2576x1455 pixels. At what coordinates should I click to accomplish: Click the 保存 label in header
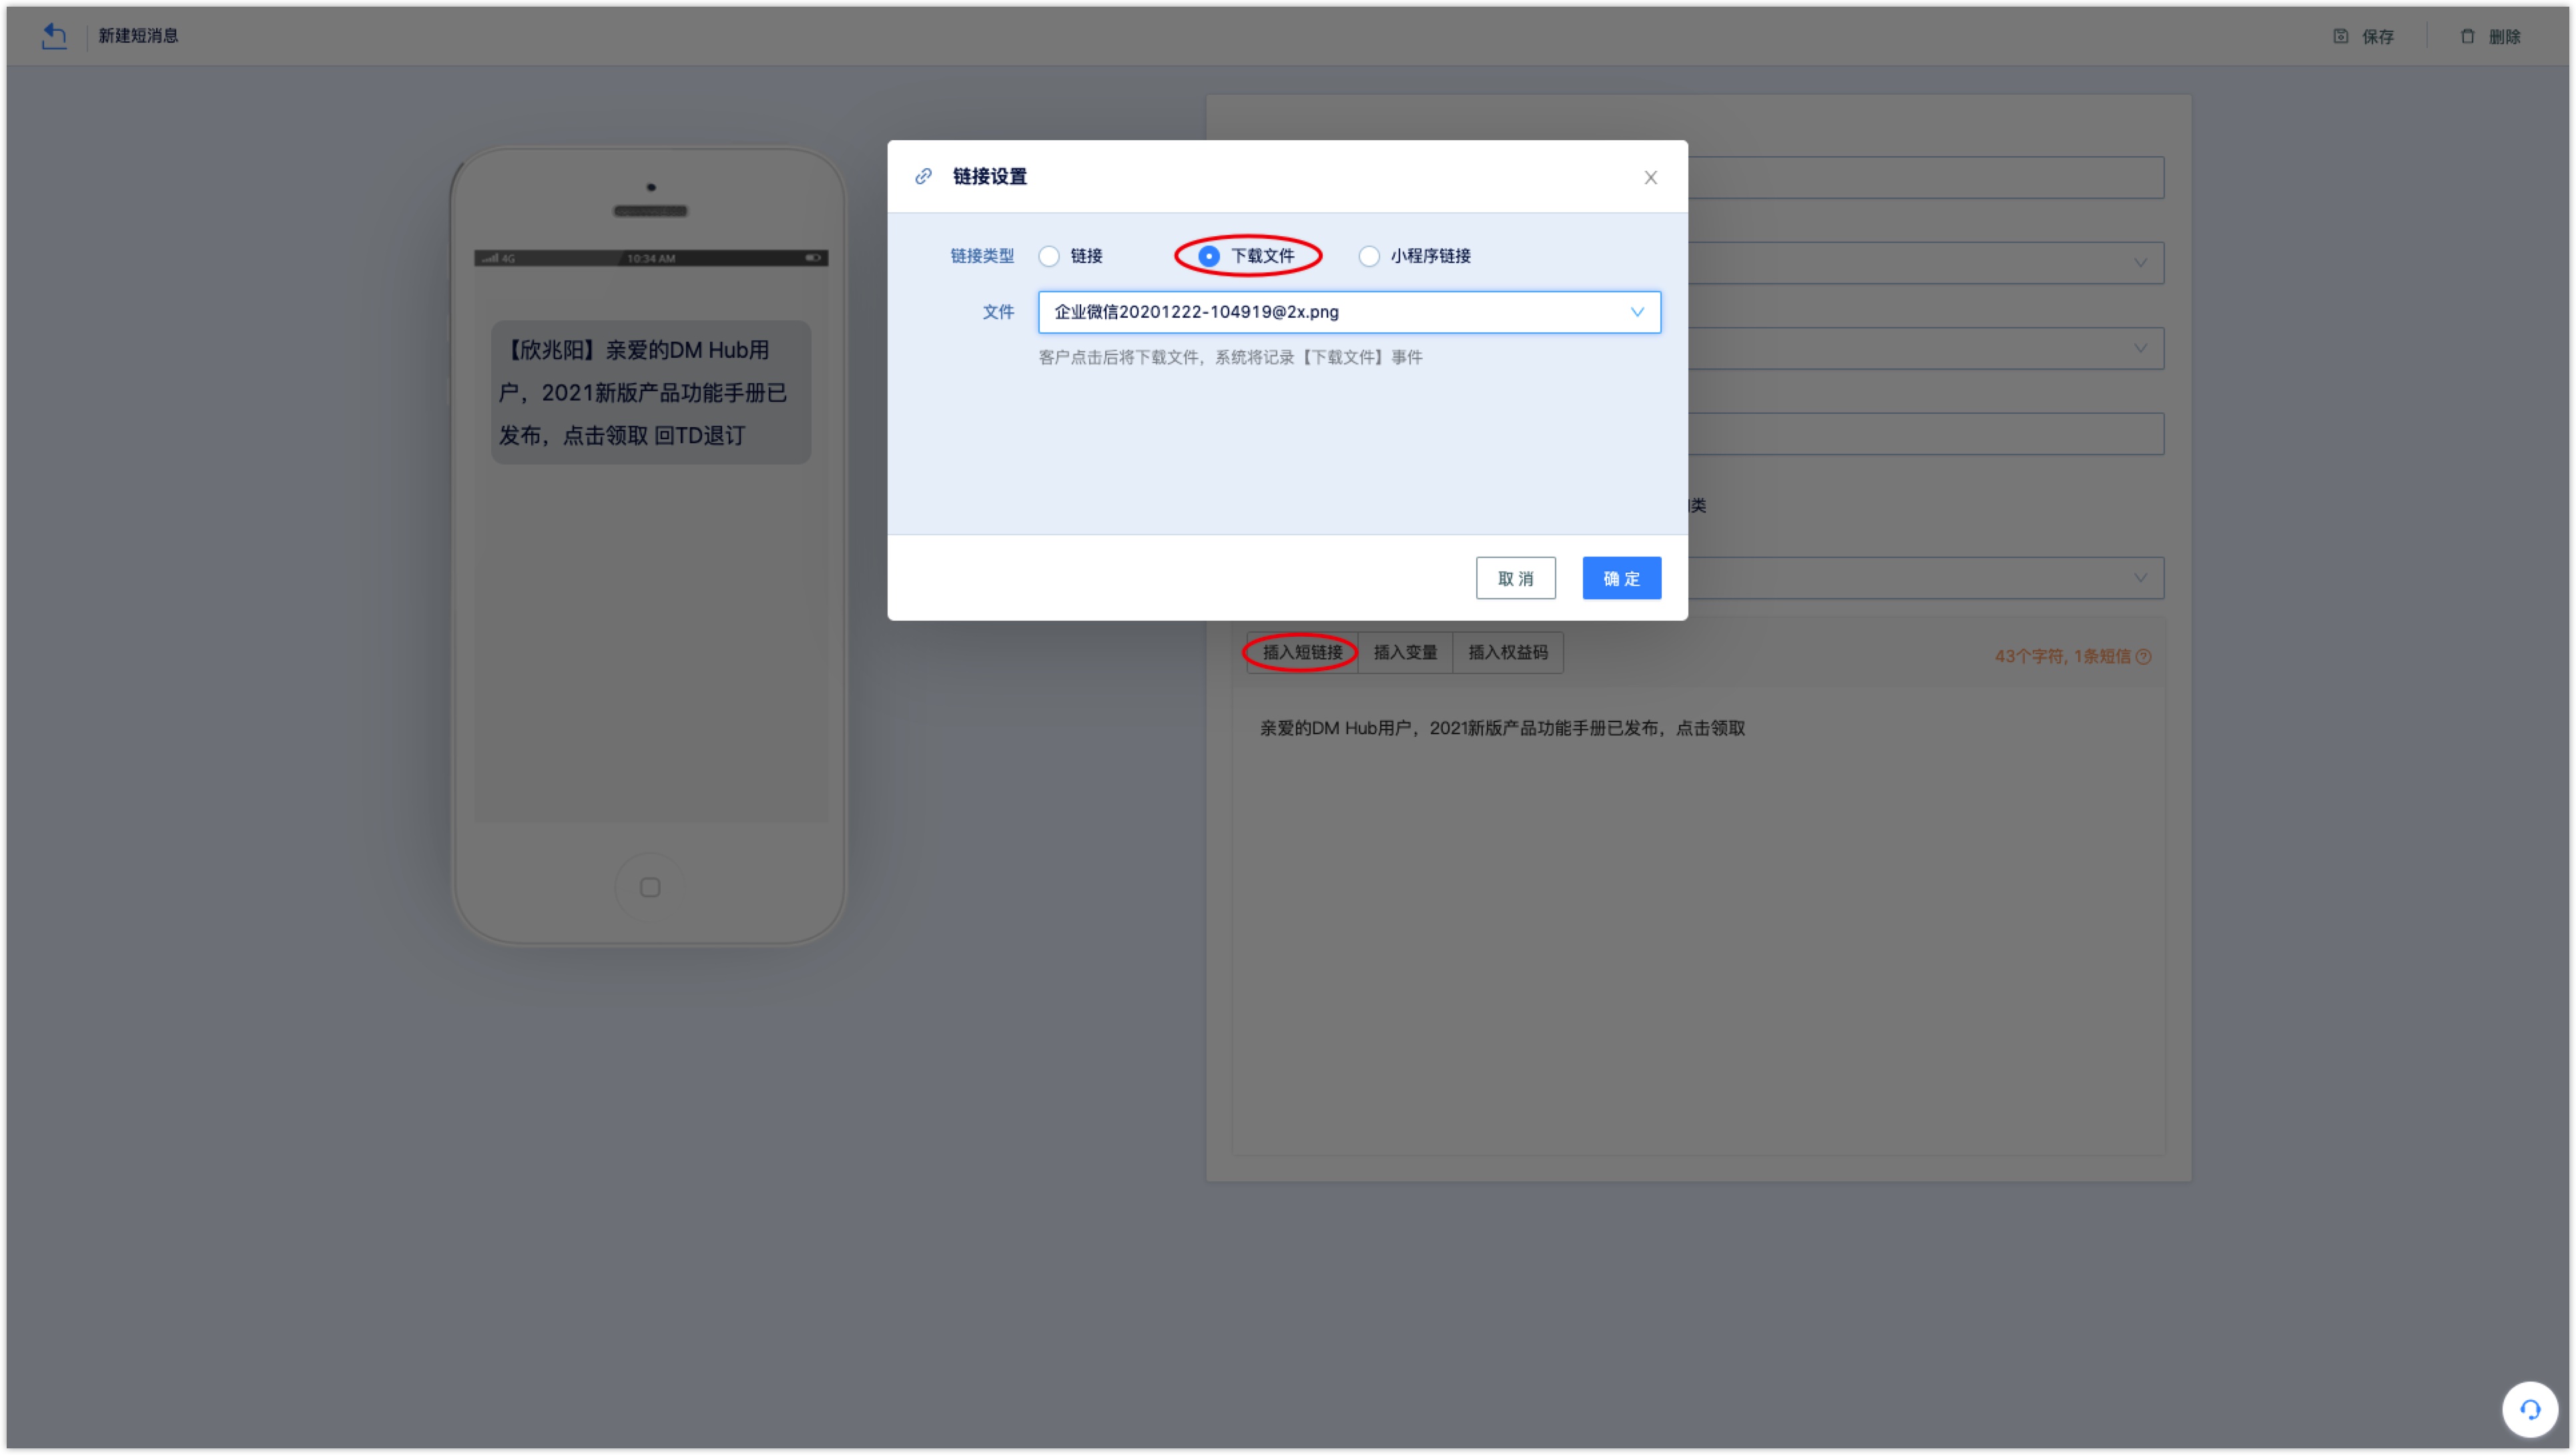pos(2377,36)
